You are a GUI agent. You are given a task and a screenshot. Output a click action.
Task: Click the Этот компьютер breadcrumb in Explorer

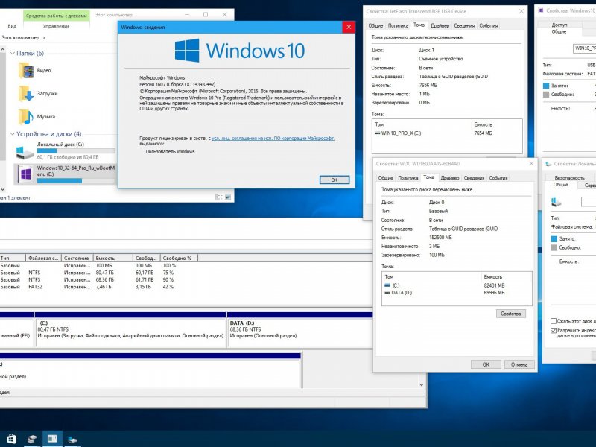(x=21, y=38)
